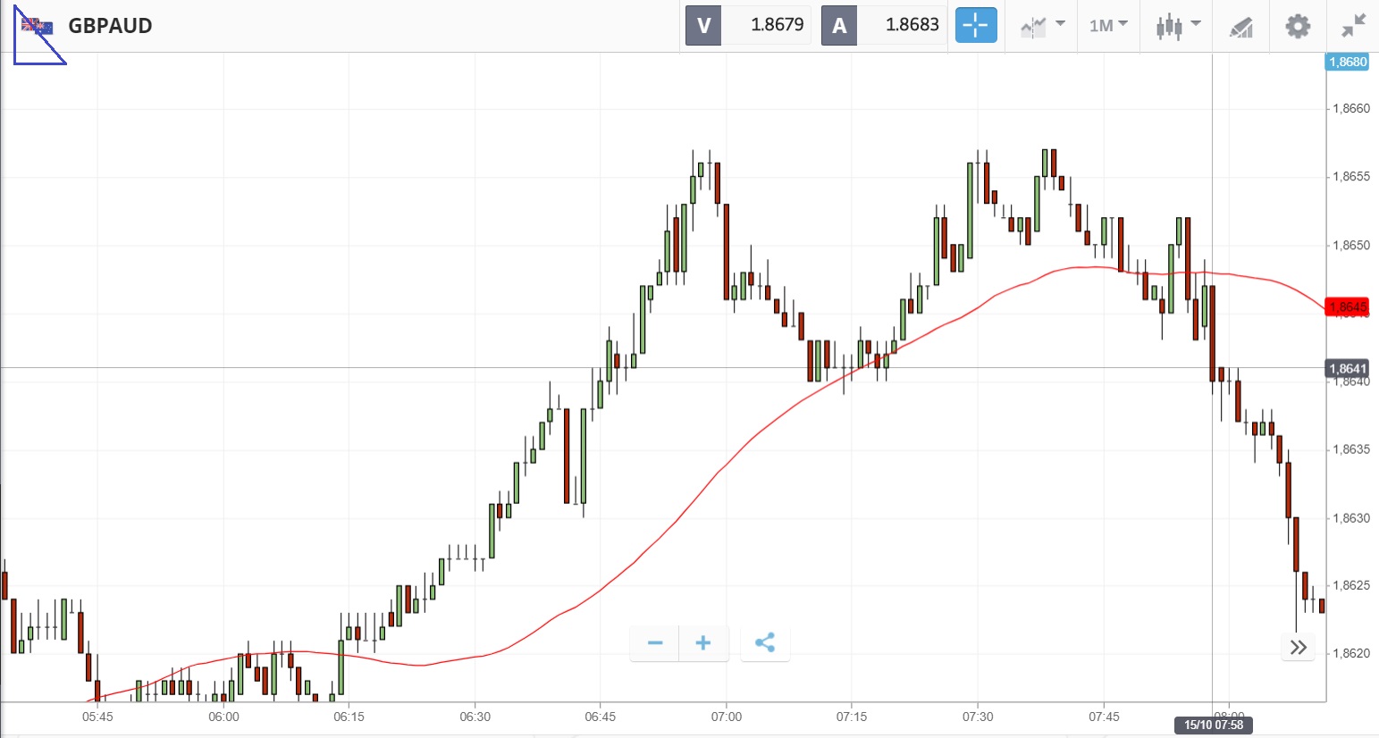1379x738 pixels.
Task: Open the 1M timeframe dropdown
Action: click(x=1108, y=25)
